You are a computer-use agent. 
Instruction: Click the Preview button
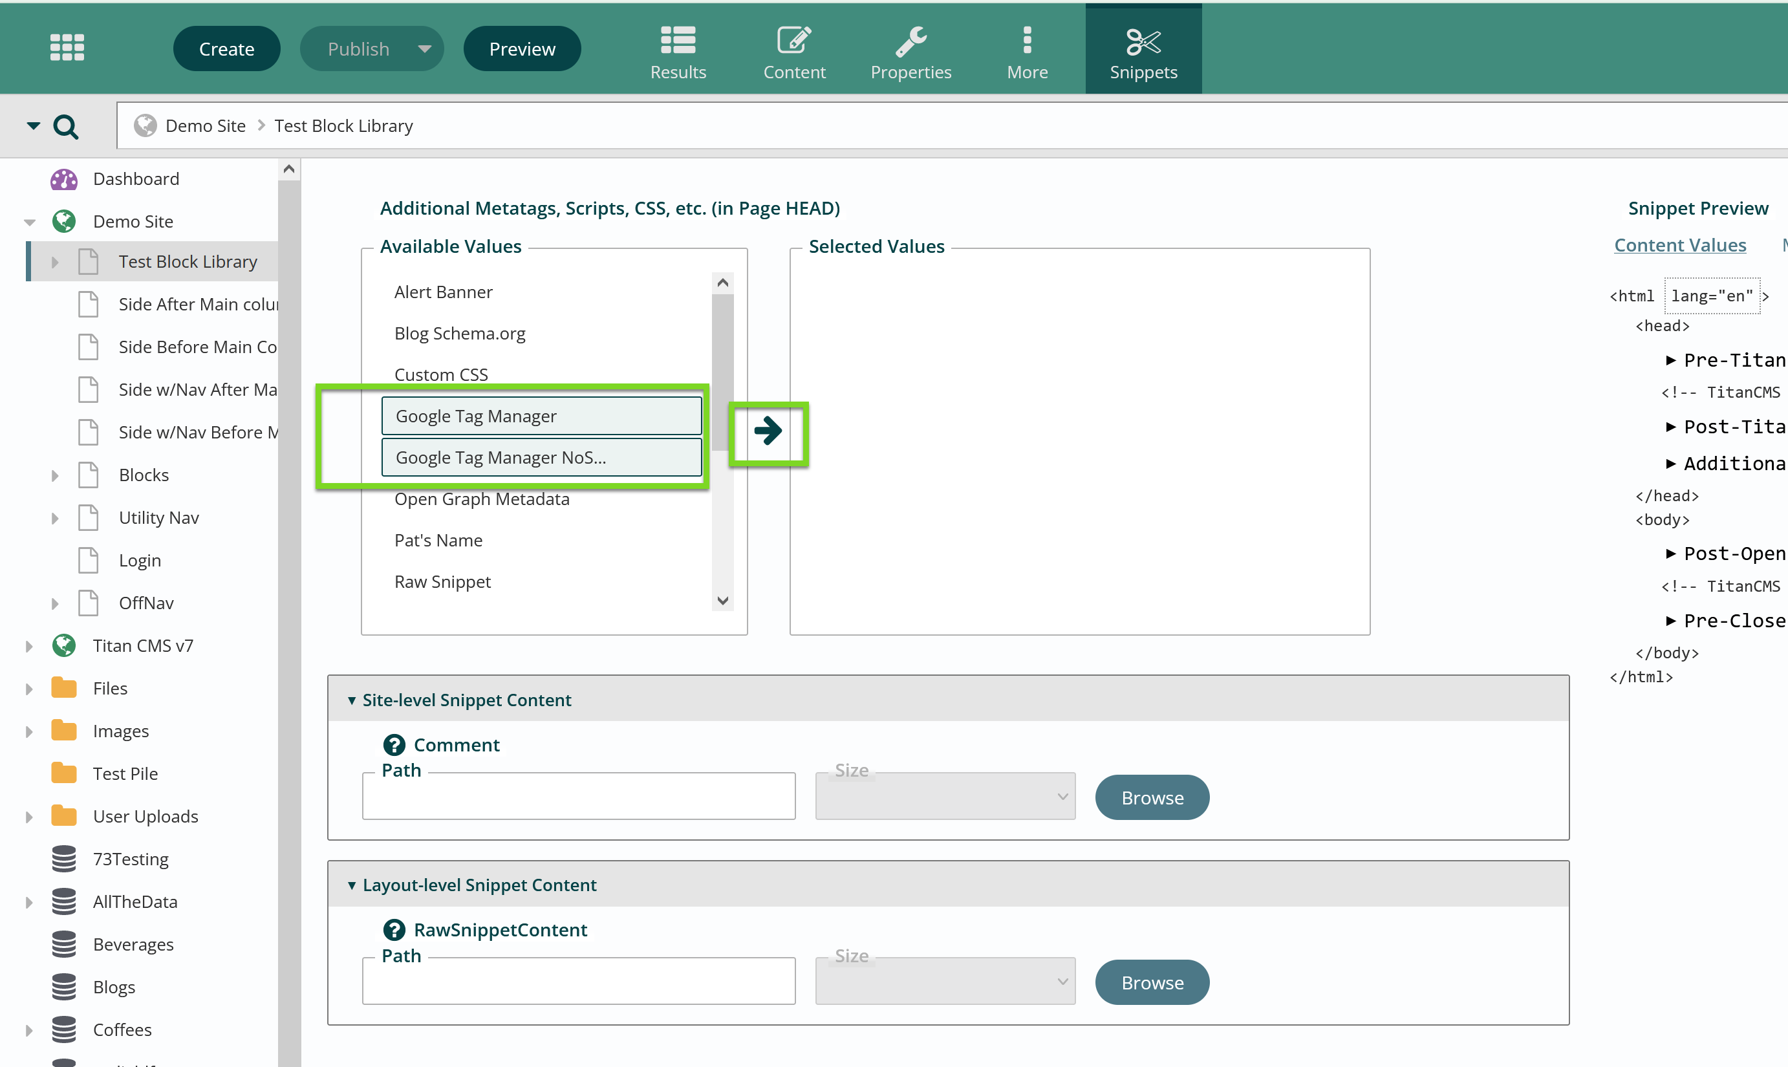pyautogui.click(x=522, y=49)
